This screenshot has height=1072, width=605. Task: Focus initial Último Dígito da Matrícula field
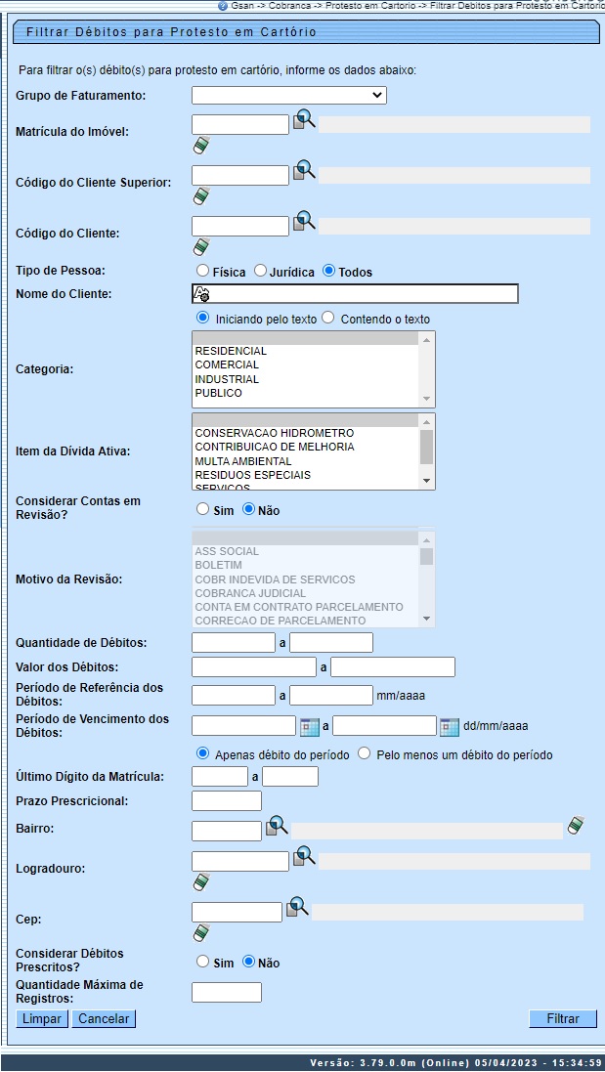[x=220, y=777]
